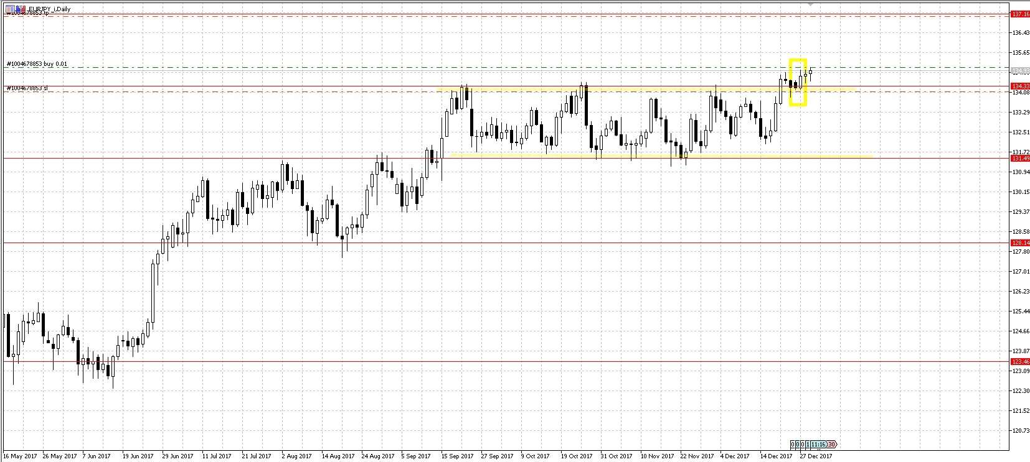
Task: Click the 127.01 price scale label
Action: (x=1020, y=272)
